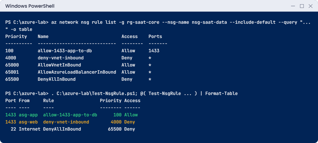
Task: Minimize the Windows PowerShell window
Action: pyautogui.click(x=293, y=6)
